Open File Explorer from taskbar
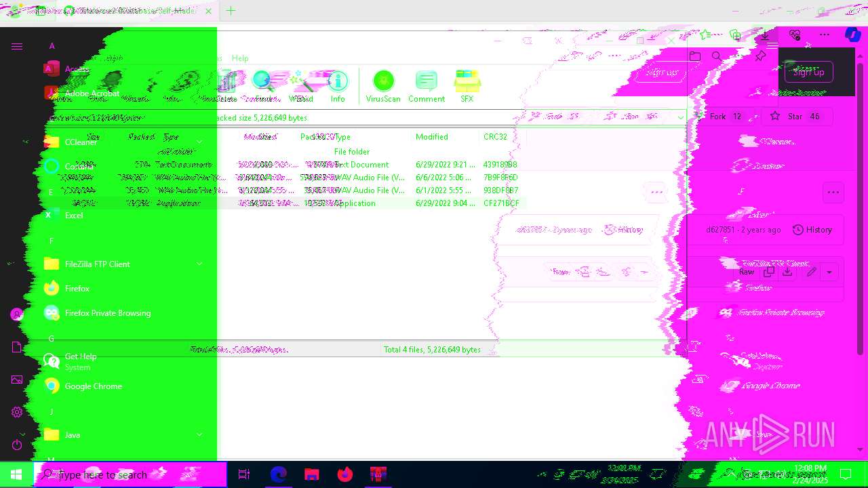The width and height of the screenshot is (868, 488). (311, 474)
